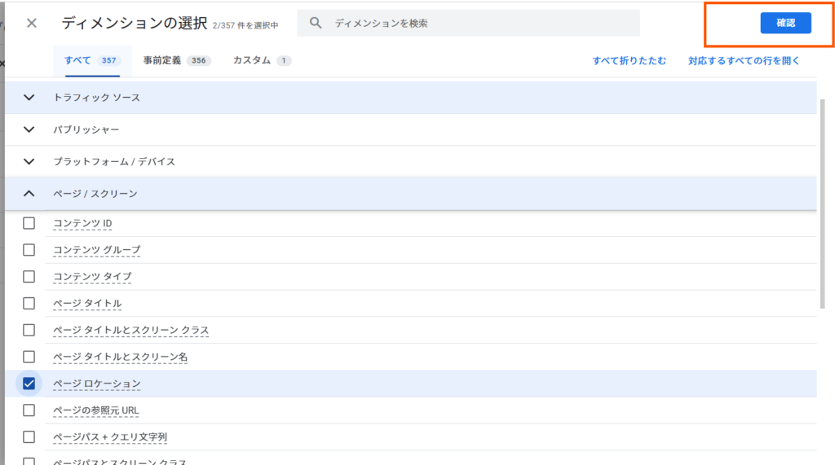
Task: Check the コンテンツ ID checkbox
Action: [x=29, y=223]
